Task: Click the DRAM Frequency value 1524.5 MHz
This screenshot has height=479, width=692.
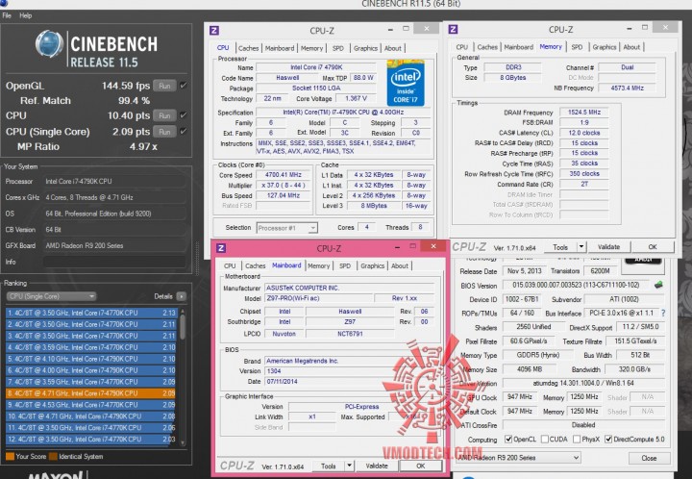Action: (584, 113)
